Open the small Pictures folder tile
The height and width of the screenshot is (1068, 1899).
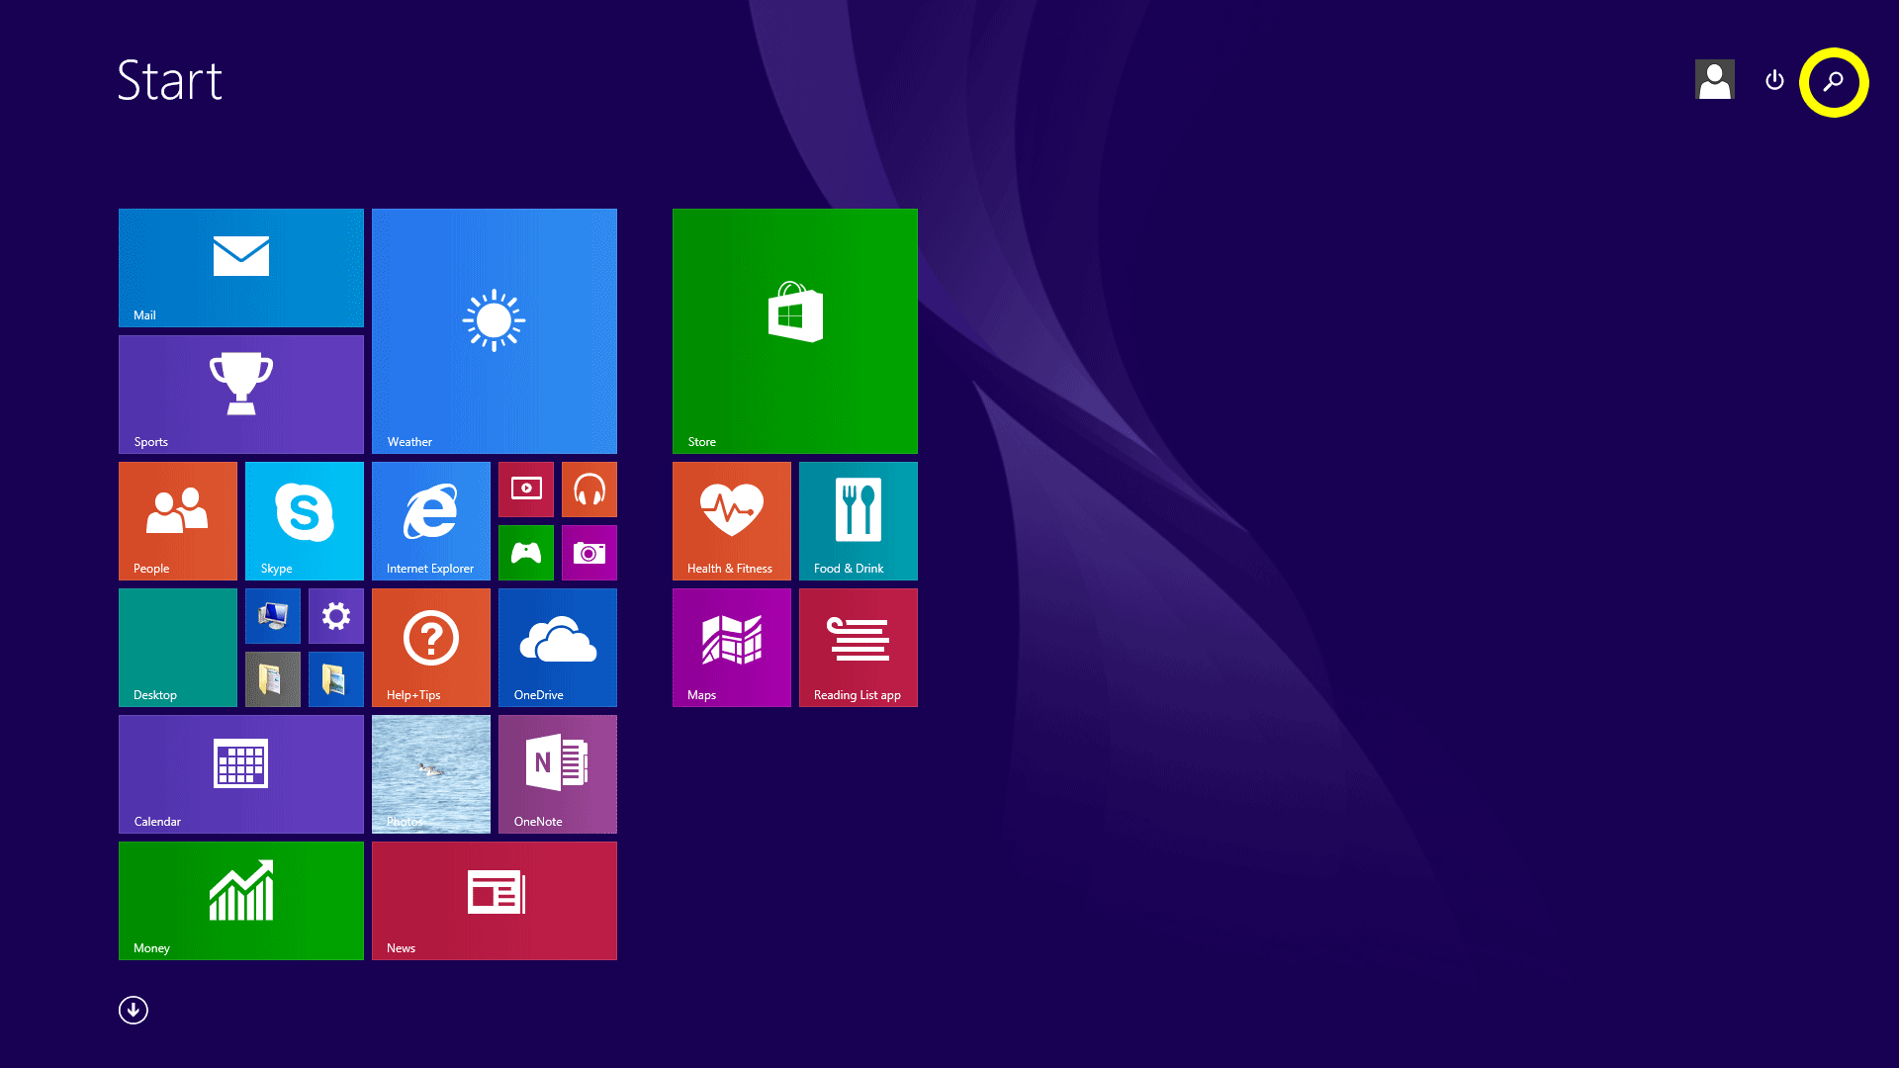click(336, 679)
